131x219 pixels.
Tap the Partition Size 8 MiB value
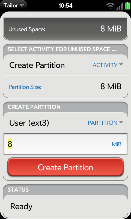[111, 87]
